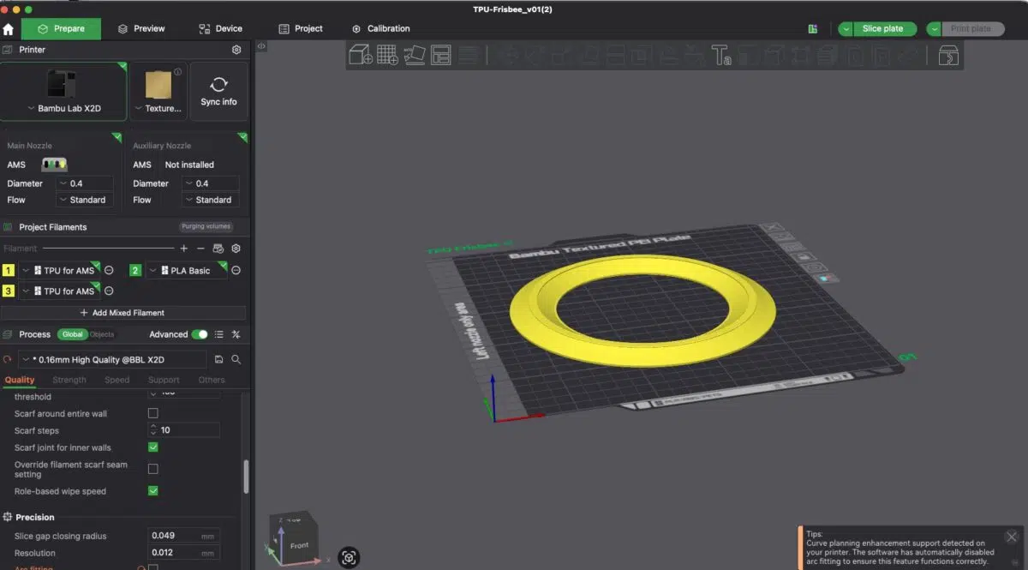Image resolution: width=1028 pixels, height=570 pixels.
Task: Click the Scarf steps value field
Action: [184, 430]
